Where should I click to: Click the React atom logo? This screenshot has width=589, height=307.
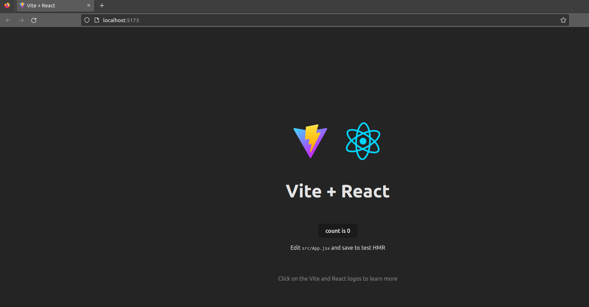[x=363, y=141]
